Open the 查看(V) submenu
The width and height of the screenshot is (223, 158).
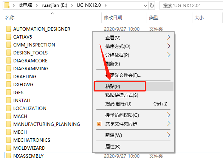(133, 37)
